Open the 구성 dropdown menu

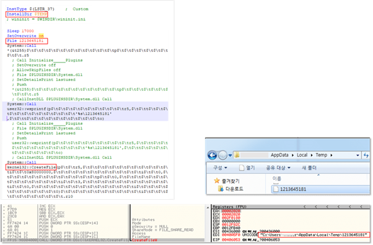220,168
